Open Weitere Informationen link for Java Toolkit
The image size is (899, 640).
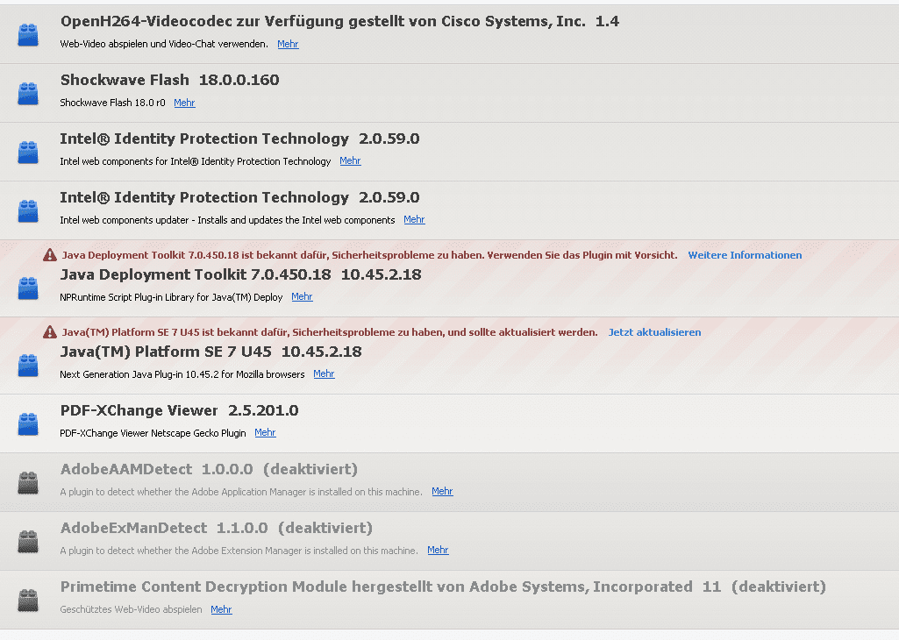[x=745, y=255]
